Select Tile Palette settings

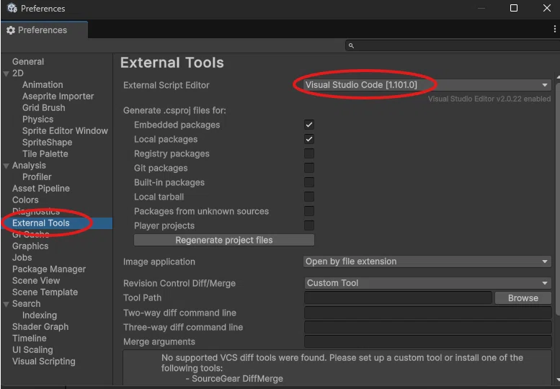45,154
